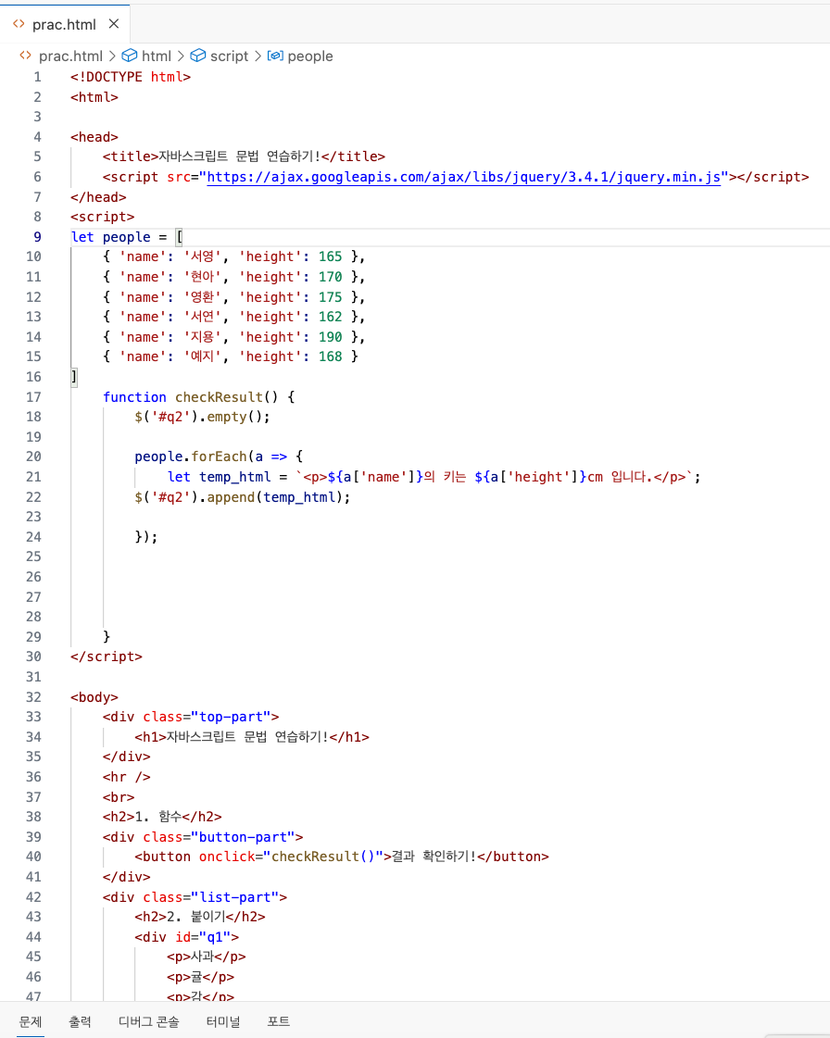Click the name '예지' string
830x1038 pixels.
coord(203,356)
